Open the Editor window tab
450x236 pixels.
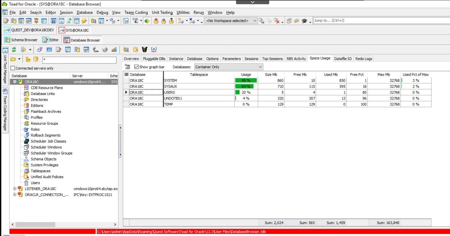tap(51, 40)
